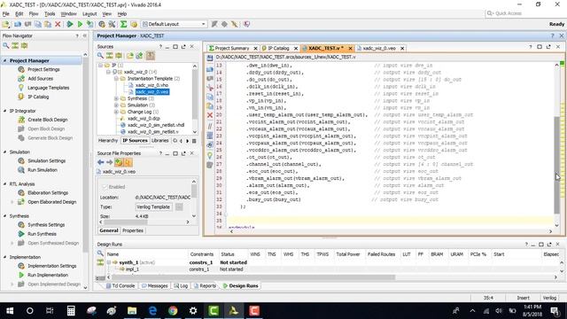Switch to the Libraries tab in Sources
The width and height of the screenshot is (567, 319).
click(159, 141)
